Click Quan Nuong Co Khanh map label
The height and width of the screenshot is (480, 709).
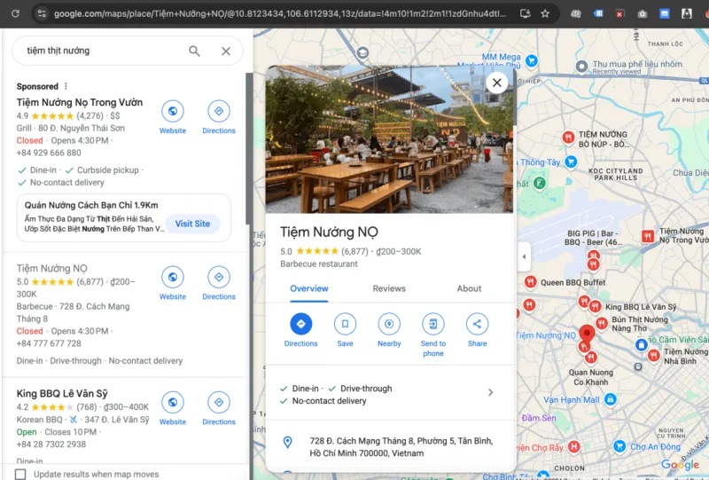tap(590, 377)
